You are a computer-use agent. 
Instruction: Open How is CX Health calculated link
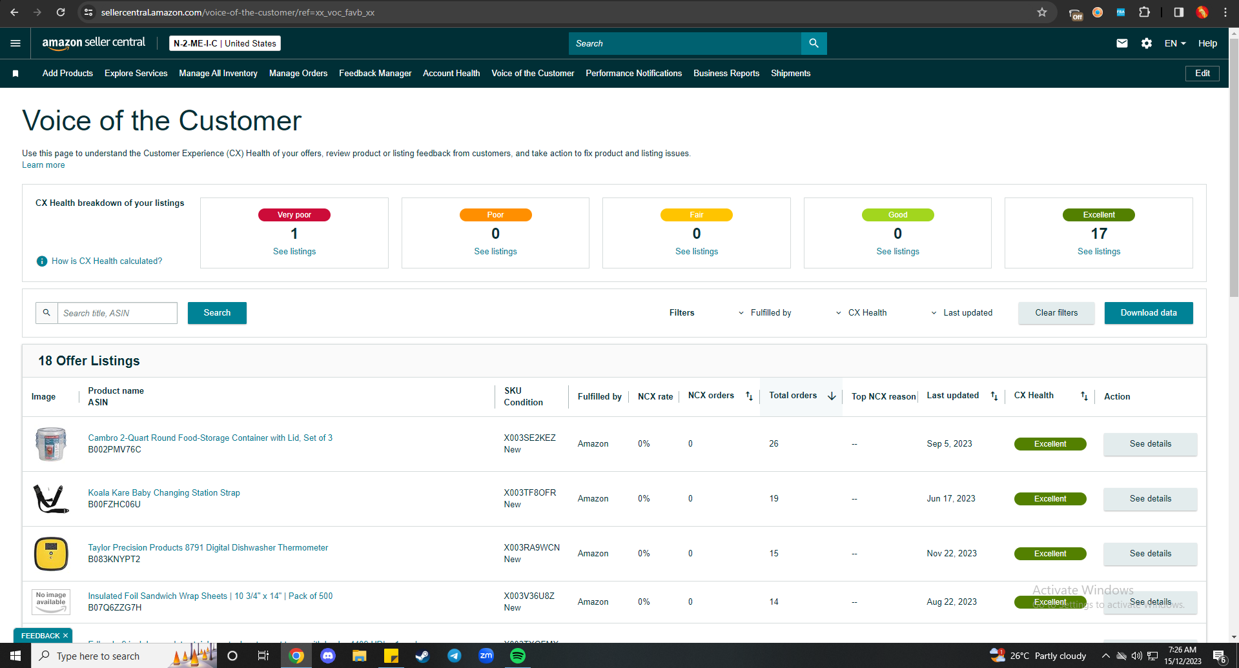[x=107, y=261]
